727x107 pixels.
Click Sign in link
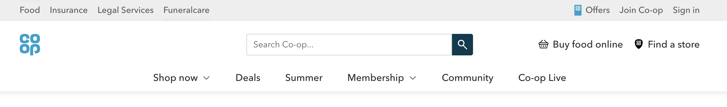(686, 10)
